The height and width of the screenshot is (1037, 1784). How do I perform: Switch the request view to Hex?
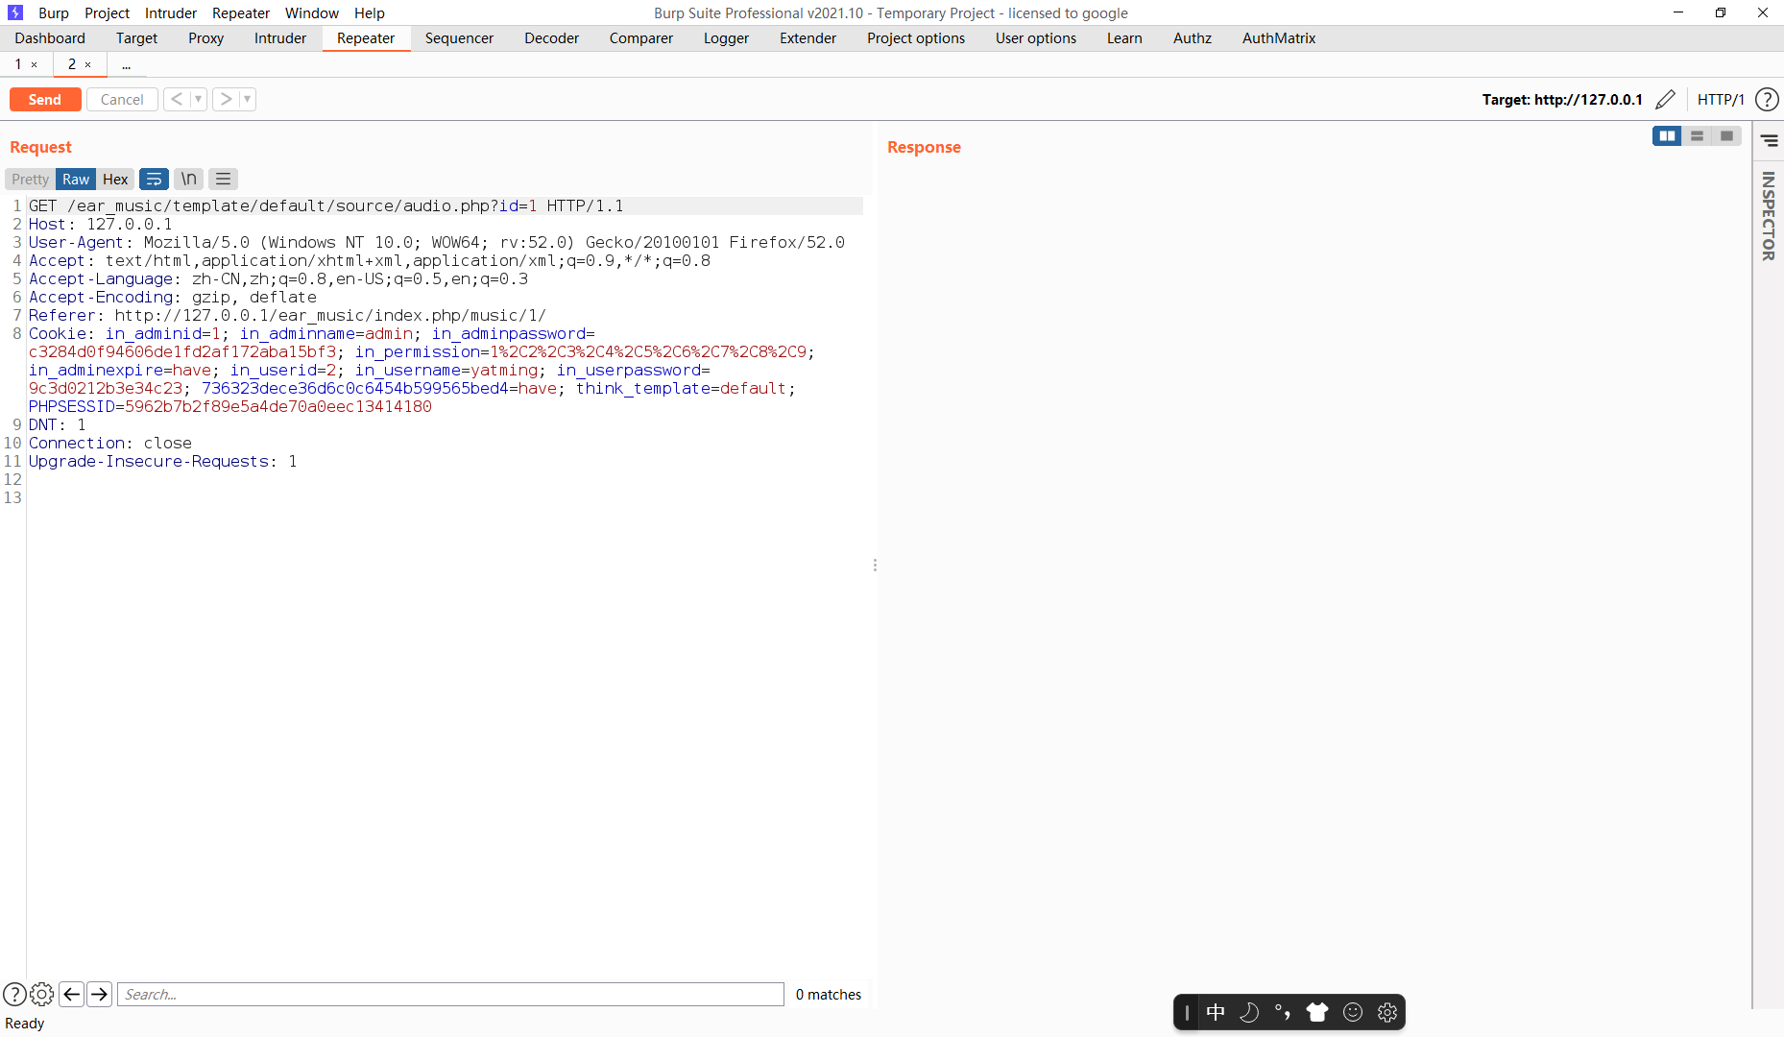114,179
